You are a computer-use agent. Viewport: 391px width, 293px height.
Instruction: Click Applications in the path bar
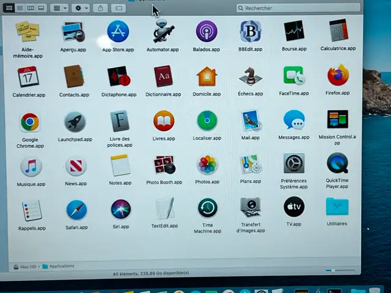[x=59, y=266]
